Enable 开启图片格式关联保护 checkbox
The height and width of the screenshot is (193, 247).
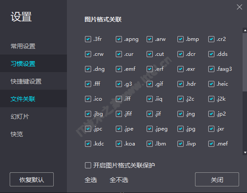pos(88,165)
